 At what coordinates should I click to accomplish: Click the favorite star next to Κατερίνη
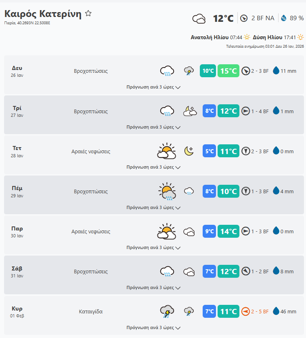88,14
